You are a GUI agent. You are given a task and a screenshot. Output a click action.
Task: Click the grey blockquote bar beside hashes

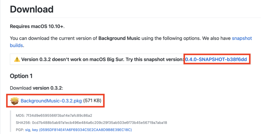[x=11, y=121]
